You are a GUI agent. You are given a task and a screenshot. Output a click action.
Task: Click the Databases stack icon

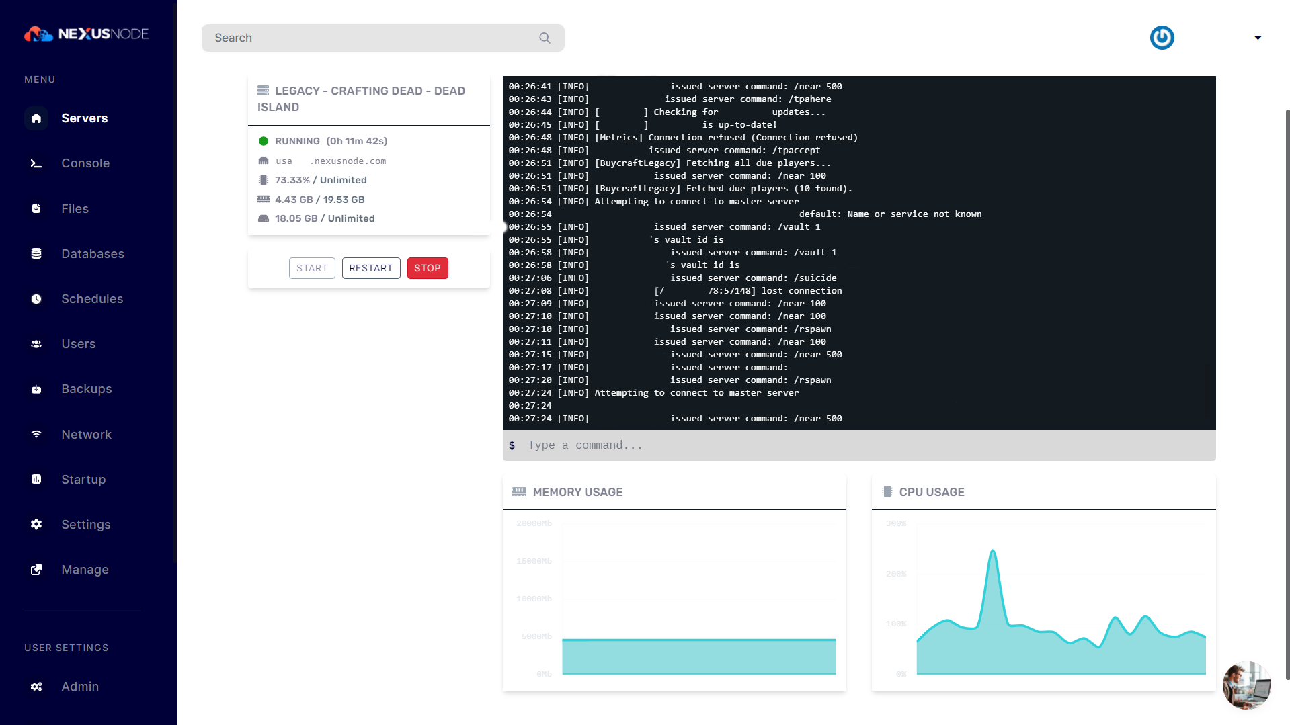point(36,254)
